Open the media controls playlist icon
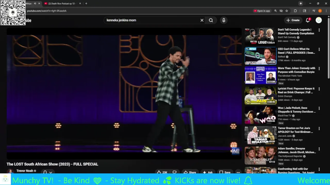The height and width of the screenshot is (185, 330). [314, 11]
